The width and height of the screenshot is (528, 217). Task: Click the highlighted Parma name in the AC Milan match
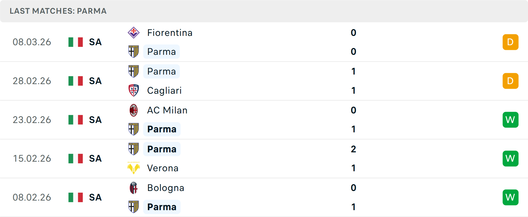[x=162, y=129]
